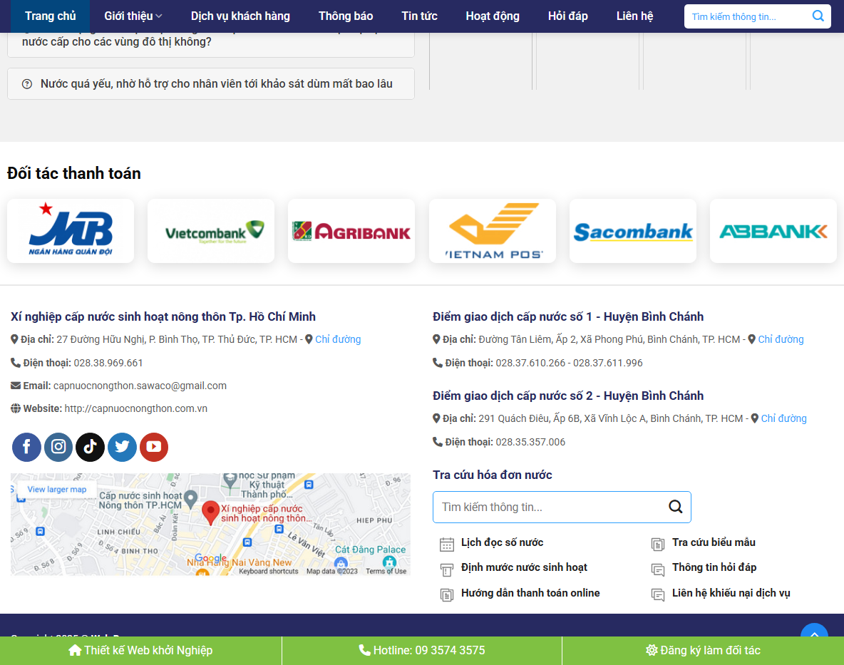This screenshot has width=844, height=665.
Task: Select the Lịch đọc số nước calendar icon
Action: 447,543
